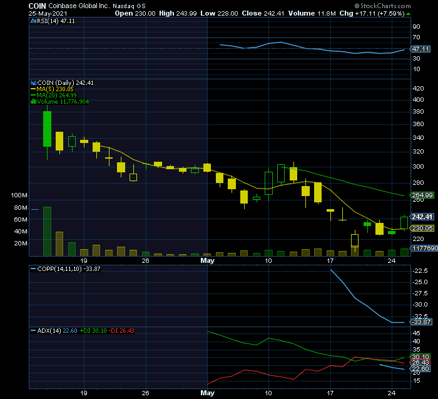Click the +DI 30.10 legend label
The image size is (438, 399).
93,331
